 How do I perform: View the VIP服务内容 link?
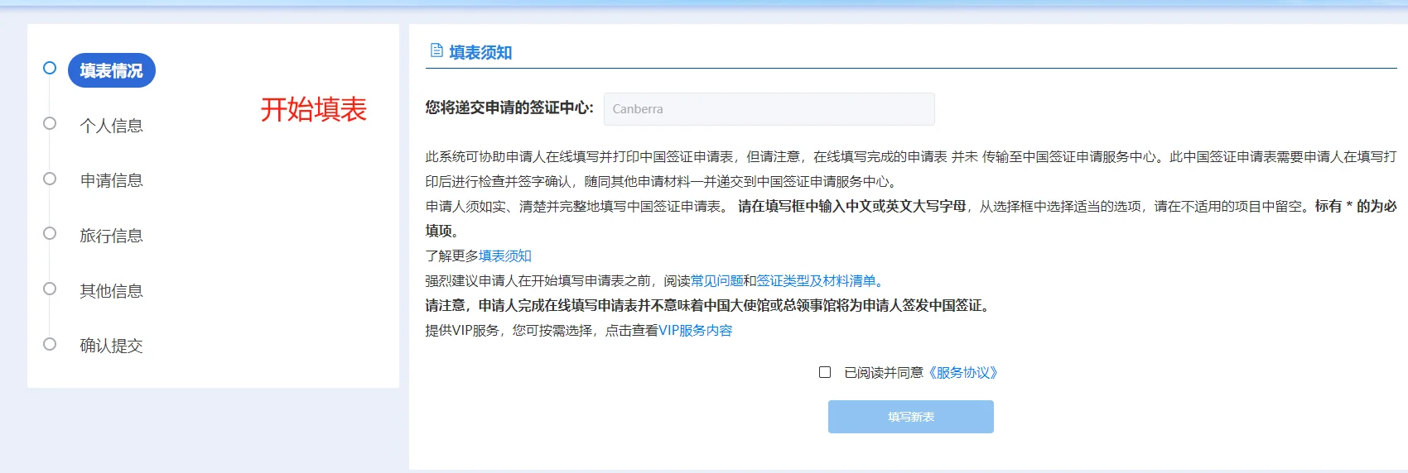click(x=696, y=331)
